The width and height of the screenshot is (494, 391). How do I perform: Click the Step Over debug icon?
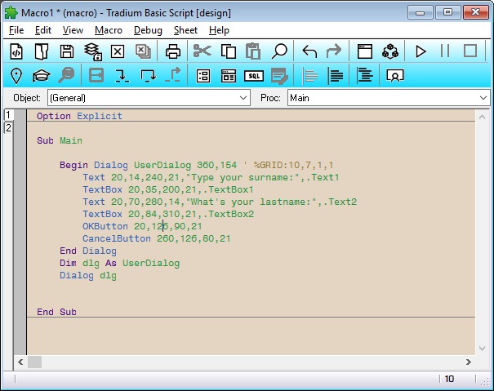[148, 76]
